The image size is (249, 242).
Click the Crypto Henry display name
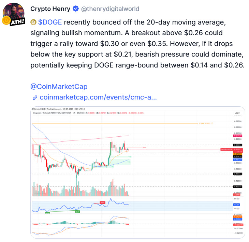click(x=50, y=9)
